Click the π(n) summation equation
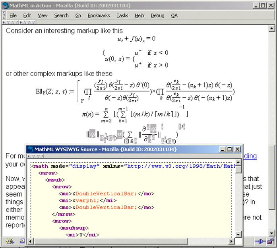Screen dimensions: 277x248 pos(135,114)
